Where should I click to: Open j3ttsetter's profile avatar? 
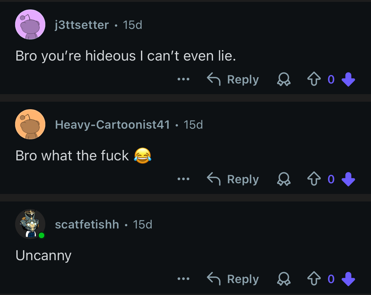coord(30,24)
